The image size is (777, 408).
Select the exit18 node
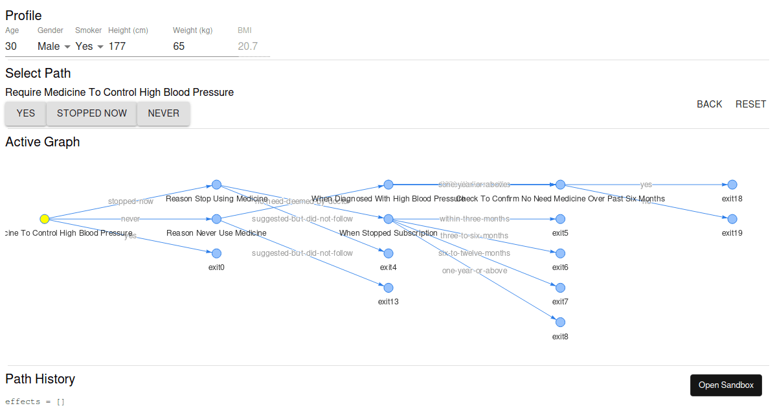[x=732, y=185]
